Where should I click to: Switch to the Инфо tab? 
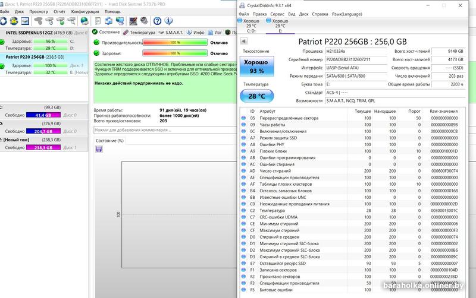click(x=196, y=33)
